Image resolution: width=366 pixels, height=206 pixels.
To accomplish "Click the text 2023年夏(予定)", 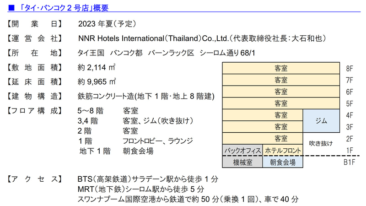I will (107, 24).
